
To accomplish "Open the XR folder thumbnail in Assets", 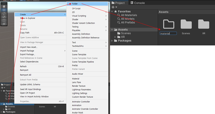I will (x=204, y=24).
